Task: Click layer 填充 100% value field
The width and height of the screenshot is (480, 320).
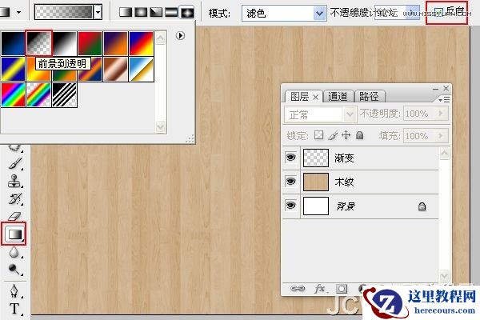Action: point(420,135)
